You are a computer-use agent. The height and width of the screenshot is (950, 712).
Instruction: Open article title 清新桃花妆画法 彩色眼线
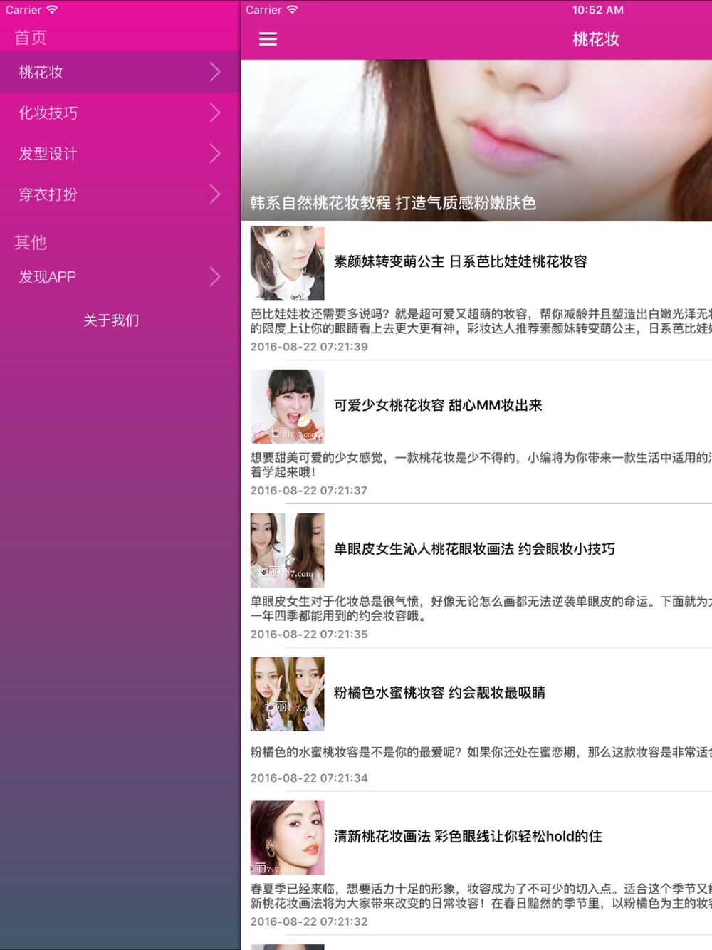tap(468, 837)
